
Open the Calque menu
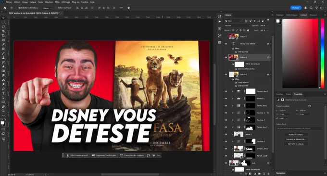click(x=33, y=2)
